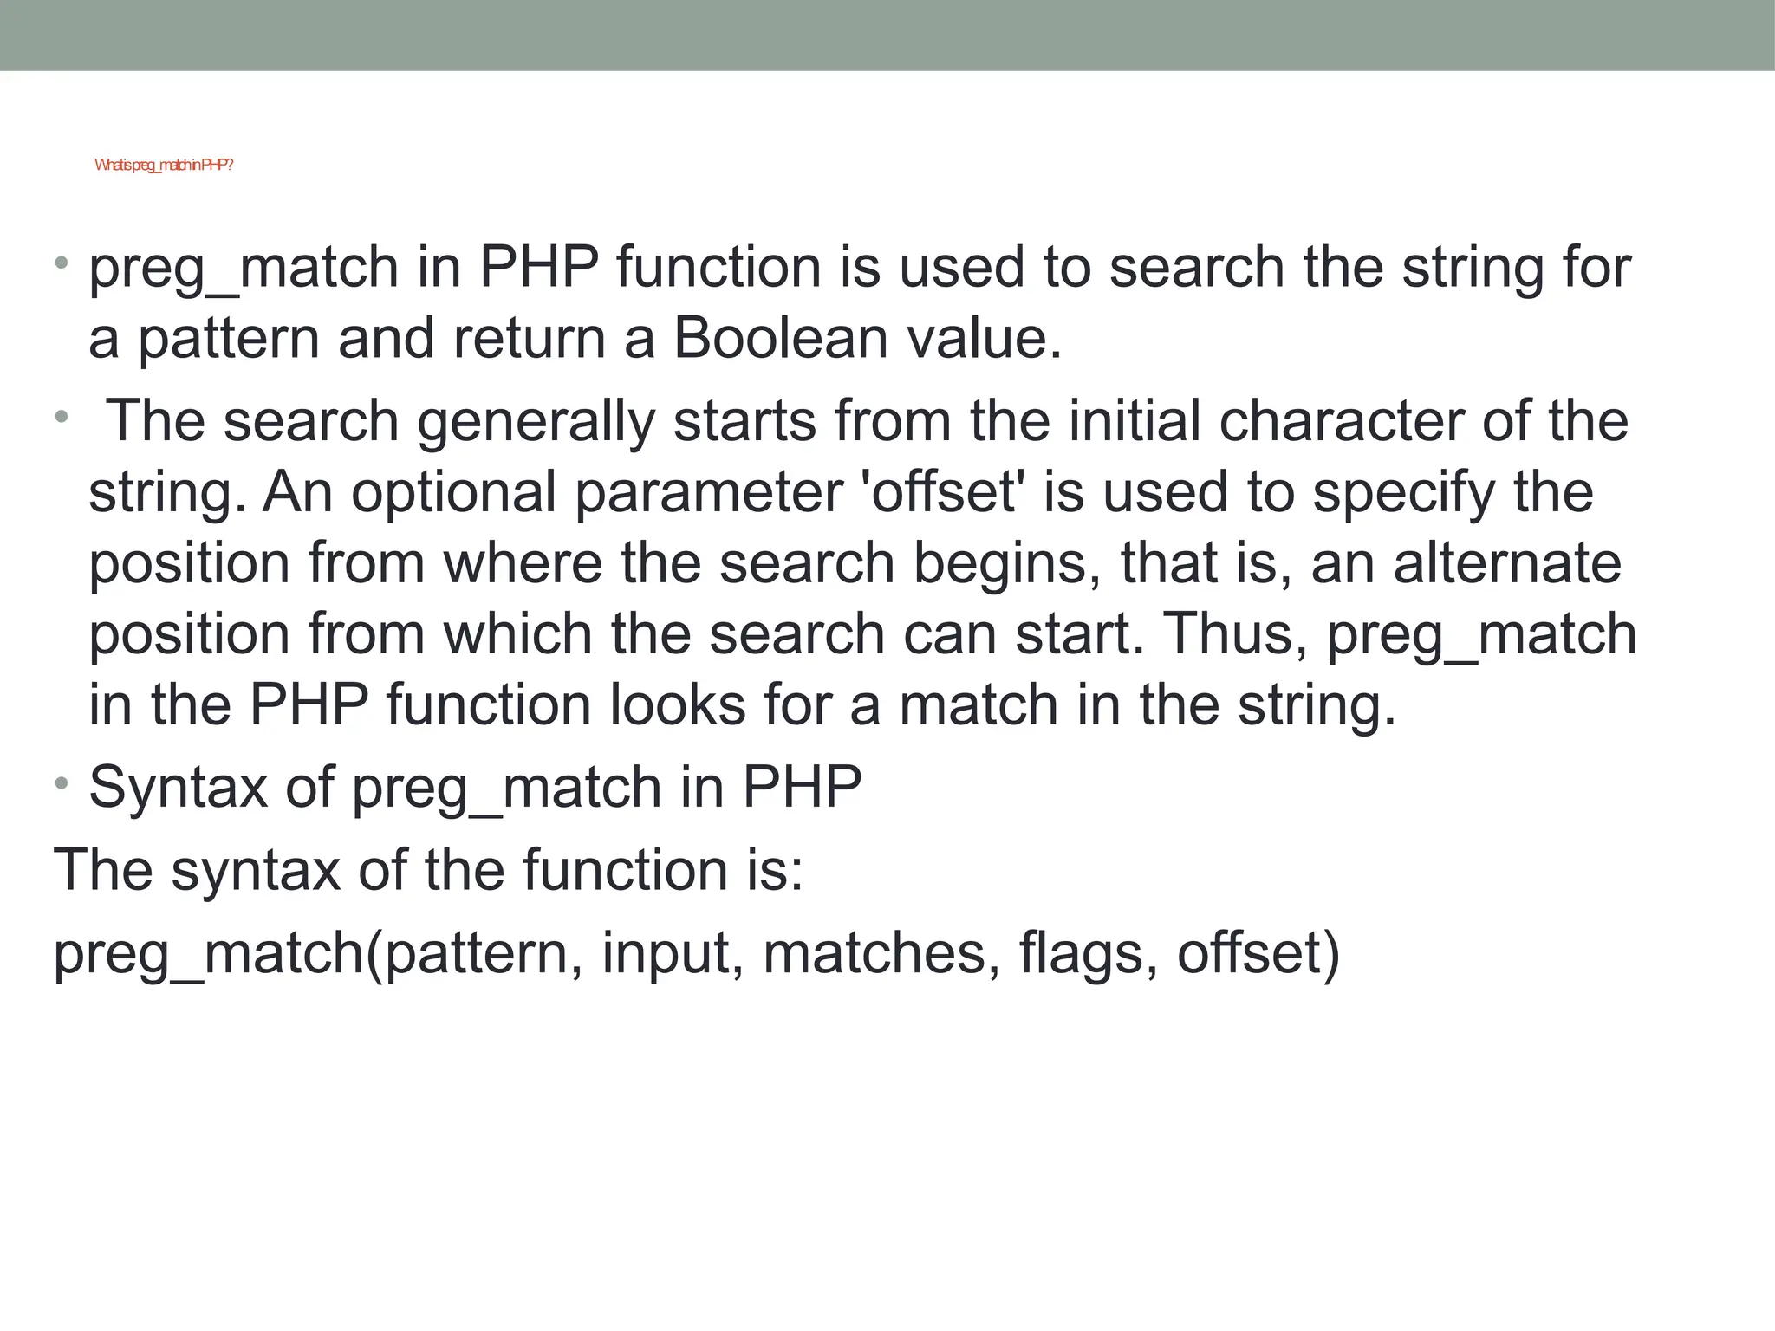1775x1331 pixels.
Task: Click the second bullet point marker
Action: click(61, 417)
